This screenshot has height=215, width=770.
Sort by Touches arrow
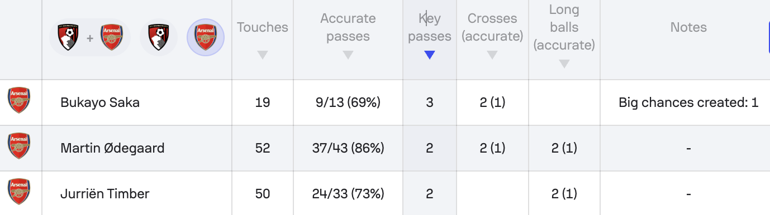click(263, 55)
